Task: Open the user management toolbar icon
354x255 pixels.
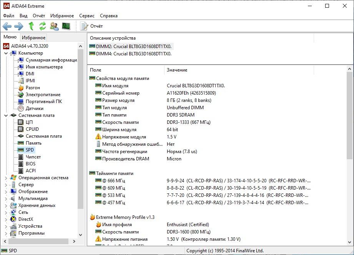Action: tap(54, 26)
